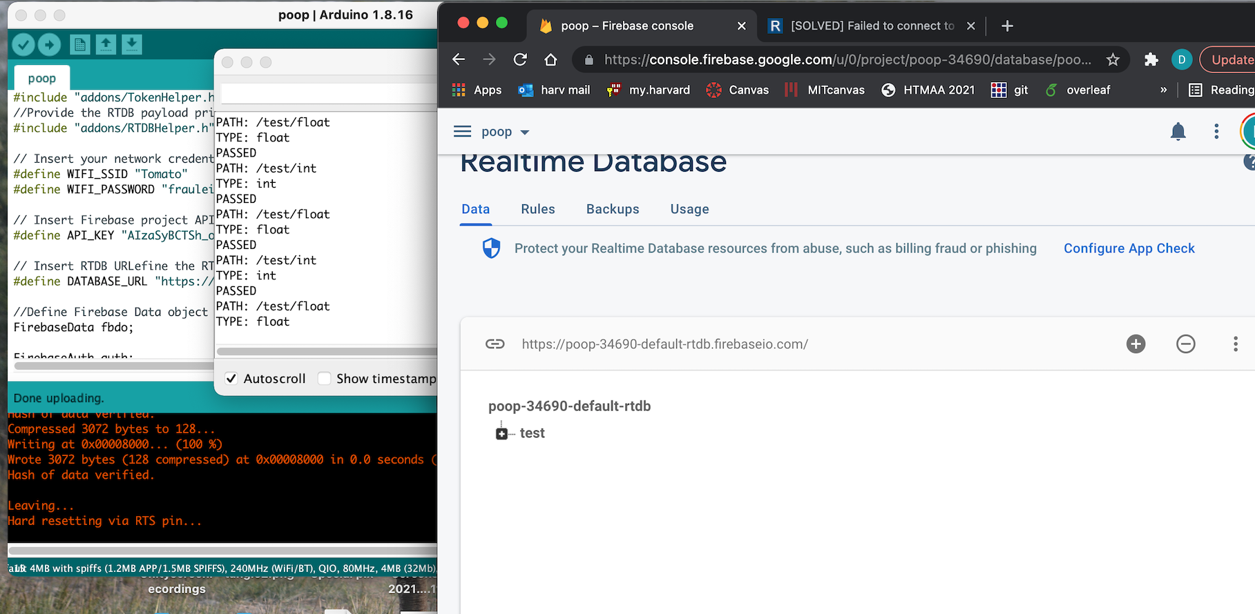This screenshot has width=1255, height=614.
Task: Click the Chrome Update button
Action: [1229, 59]
